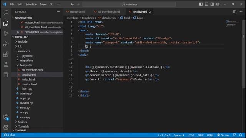
Task: Collapse the NEHMTECH folder section
Action: [x=38, y=37]
